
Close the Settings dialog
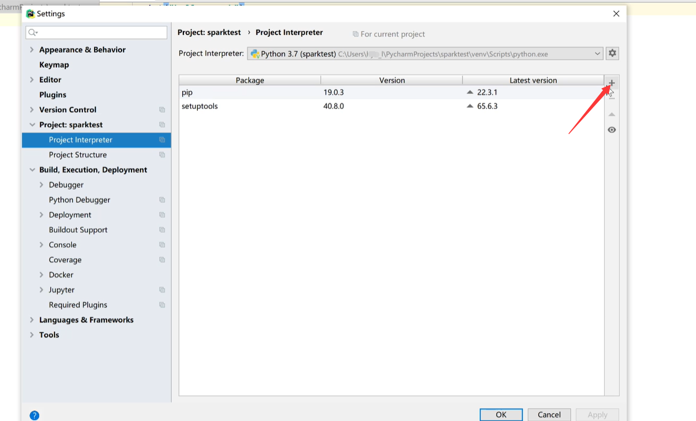pyautogui.click(x=616, y=13)
